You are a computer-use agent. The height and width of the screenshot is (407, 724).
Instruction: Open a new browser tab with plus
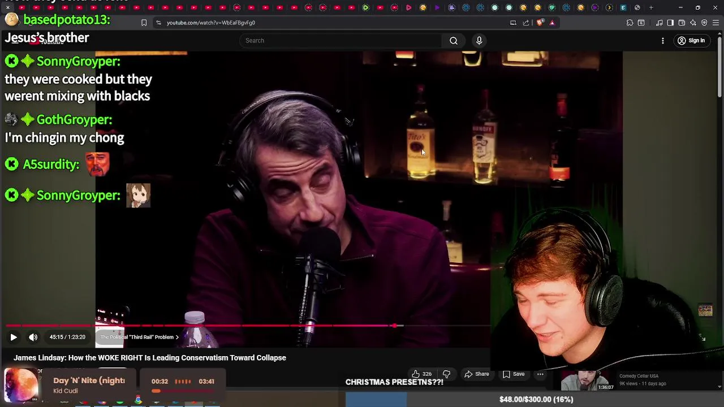[x=651, y=8]
